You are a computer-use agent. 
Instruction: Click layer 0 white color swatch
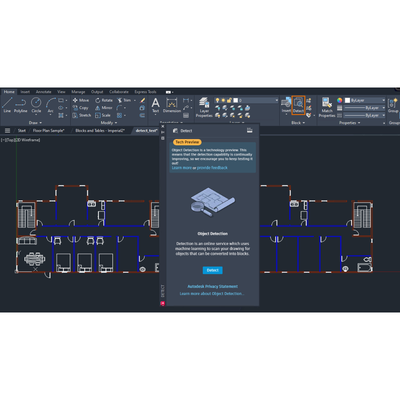click(236, 100)
